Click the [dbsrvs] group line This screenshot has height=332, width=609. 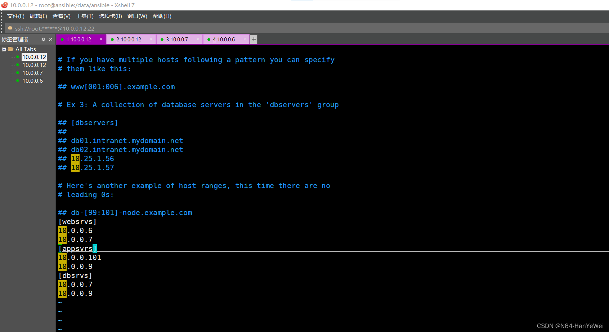75,276
